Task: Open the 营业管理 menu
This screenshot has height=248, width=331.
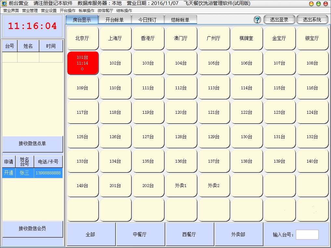Action: (x=30, y=10)
